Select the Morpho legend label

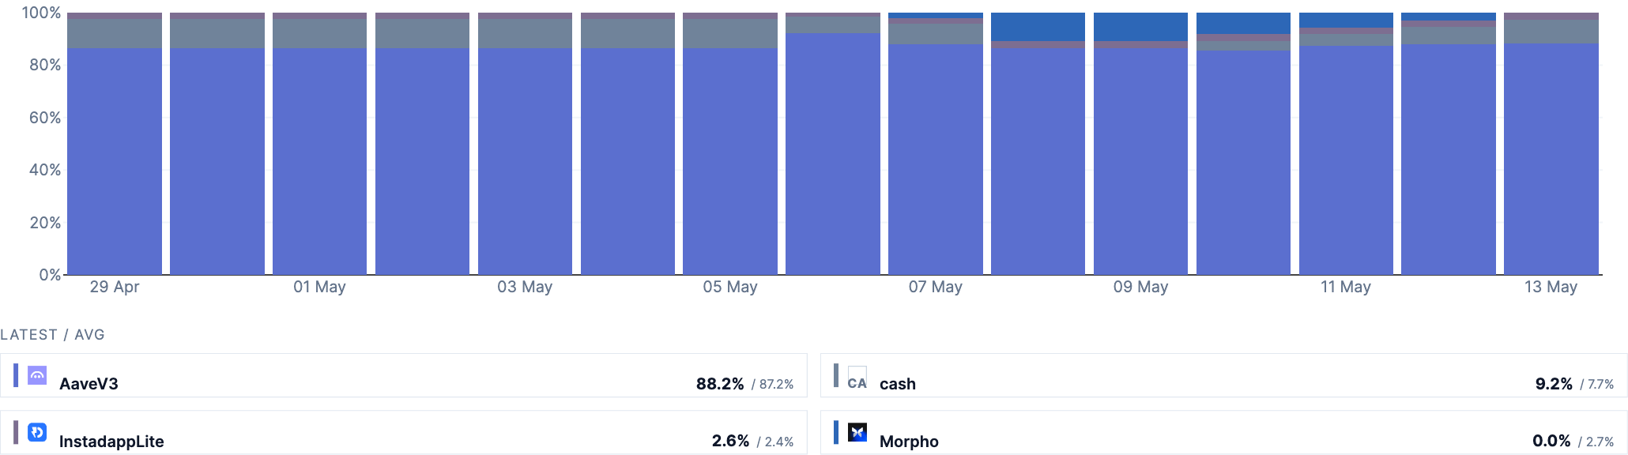(x=909, y=442)
